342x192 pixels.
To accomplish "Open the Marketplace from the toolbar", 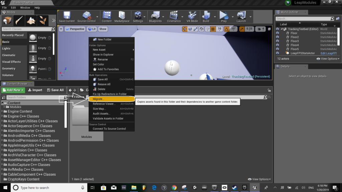I will [x=122, y=16].
